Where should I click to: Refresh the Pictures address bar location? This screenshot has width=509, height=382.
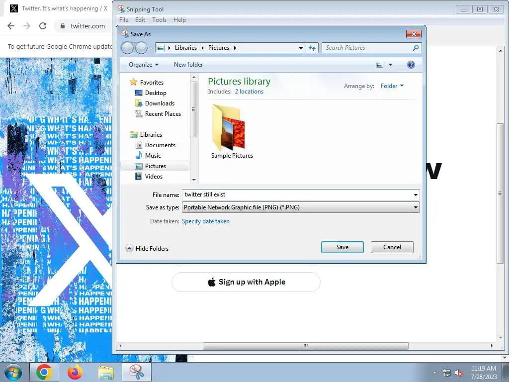[x=312, y=48]
